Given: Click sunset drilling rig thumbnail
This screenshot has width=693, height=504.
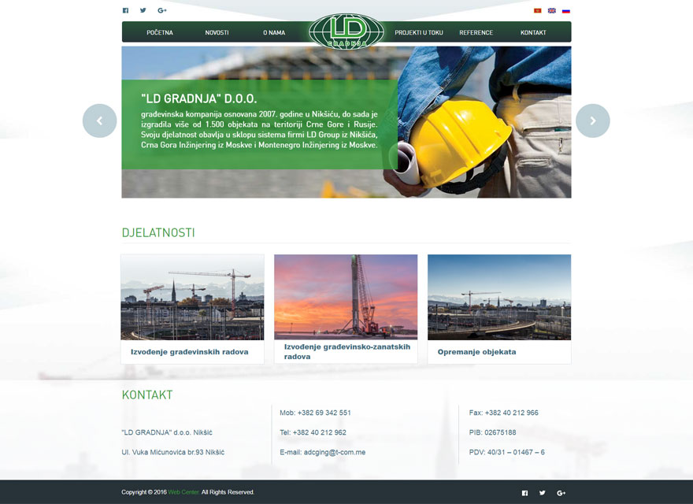Looking at the screenshot, I should click(x=346, y=297).
